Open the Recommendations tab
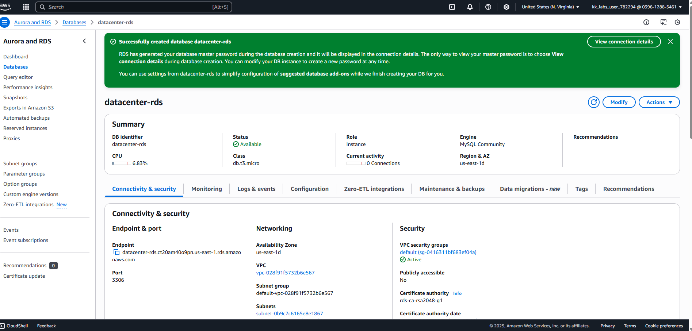Screen dimensions: 692x331 click(x=628, y=189)
